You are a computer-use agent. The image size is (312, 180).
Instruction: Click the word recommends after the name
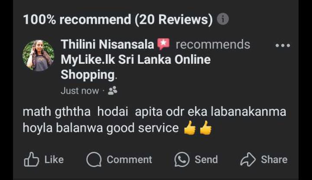213,44
